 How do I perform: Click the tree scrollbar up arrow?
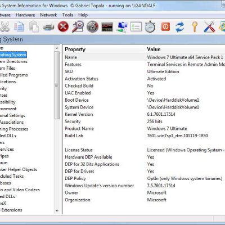[57, 48]
